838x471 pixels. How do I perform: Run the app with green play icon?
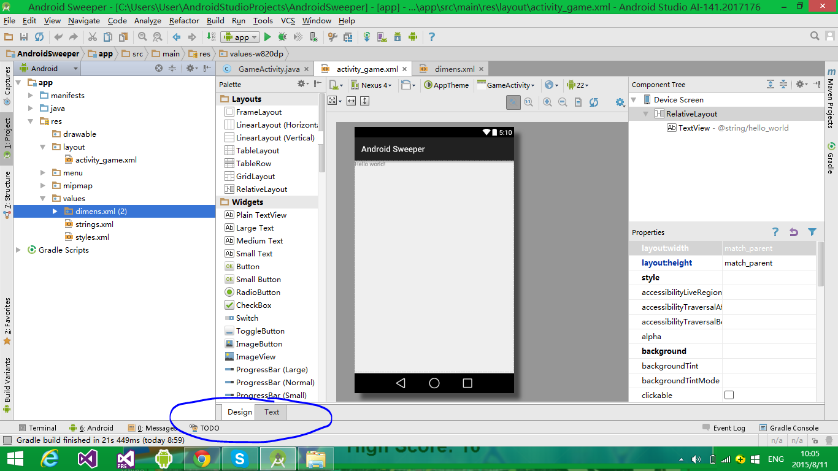[x=267, y=37]
